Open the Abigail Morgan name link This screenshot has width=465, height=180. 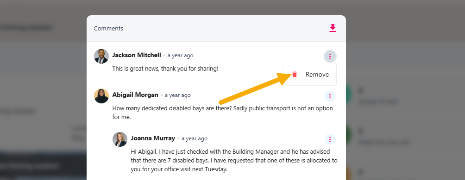click(x=135, y=95)
